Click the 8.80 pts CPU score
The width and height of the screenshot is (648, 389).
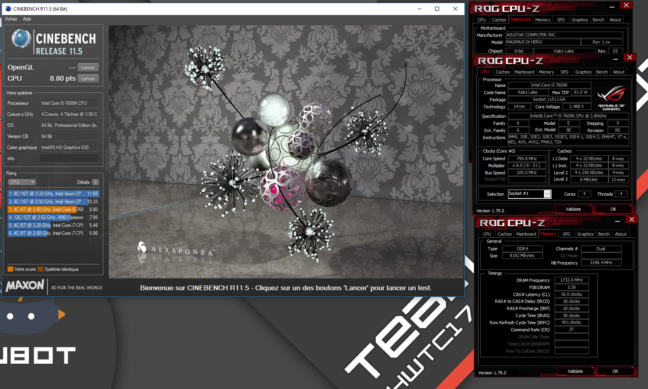coord(63,78)
